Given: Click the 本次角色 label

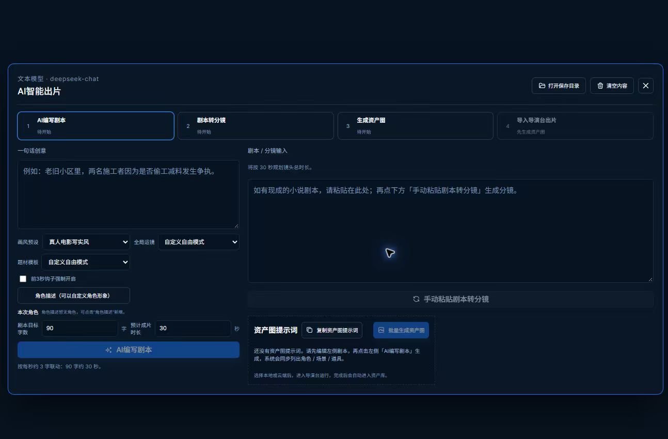Looking at the screenshot, I should tap(28, 312).
